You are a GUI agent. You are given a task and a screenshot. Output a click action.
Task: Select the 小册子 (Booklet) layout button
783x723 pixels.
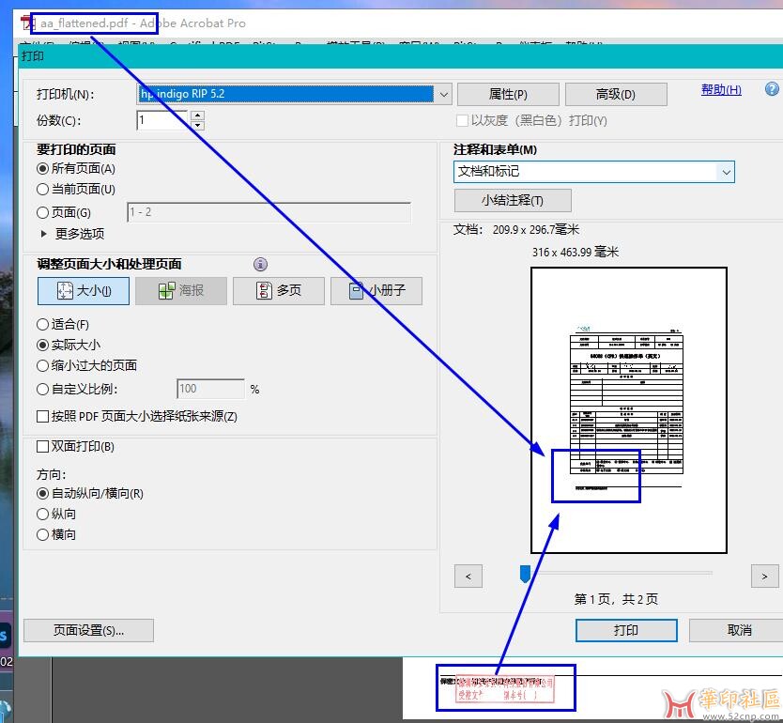click(376, 291)
